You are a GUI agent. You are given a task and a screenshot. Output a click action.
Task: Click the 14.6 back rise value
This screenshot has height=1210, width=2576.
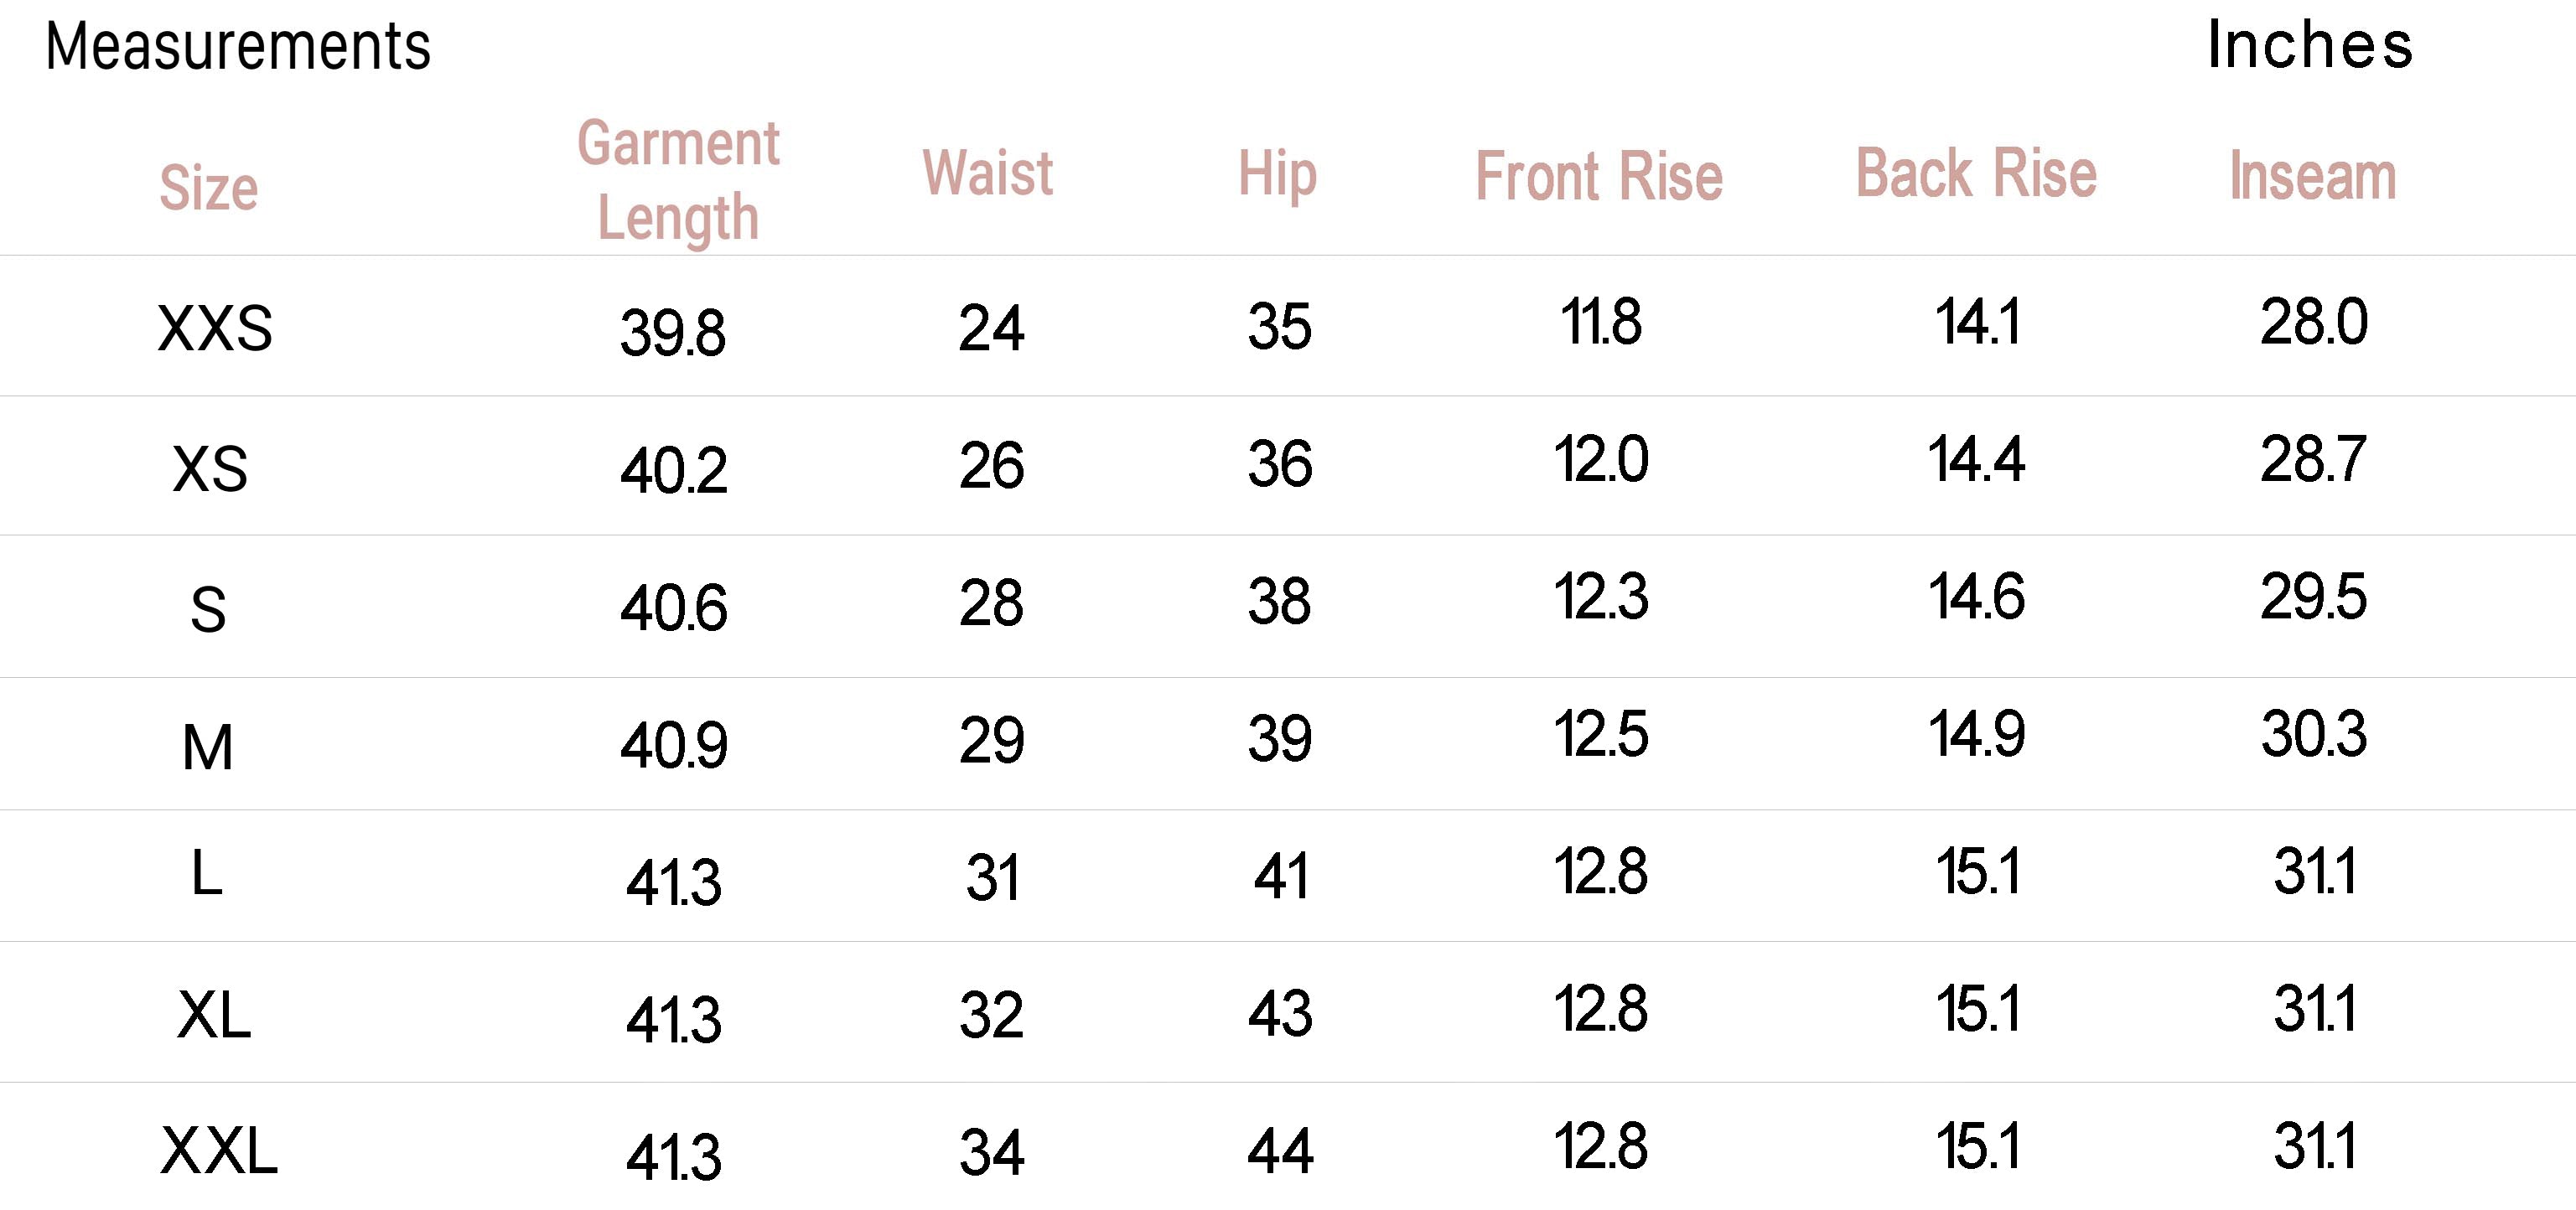pos(1977,597)
